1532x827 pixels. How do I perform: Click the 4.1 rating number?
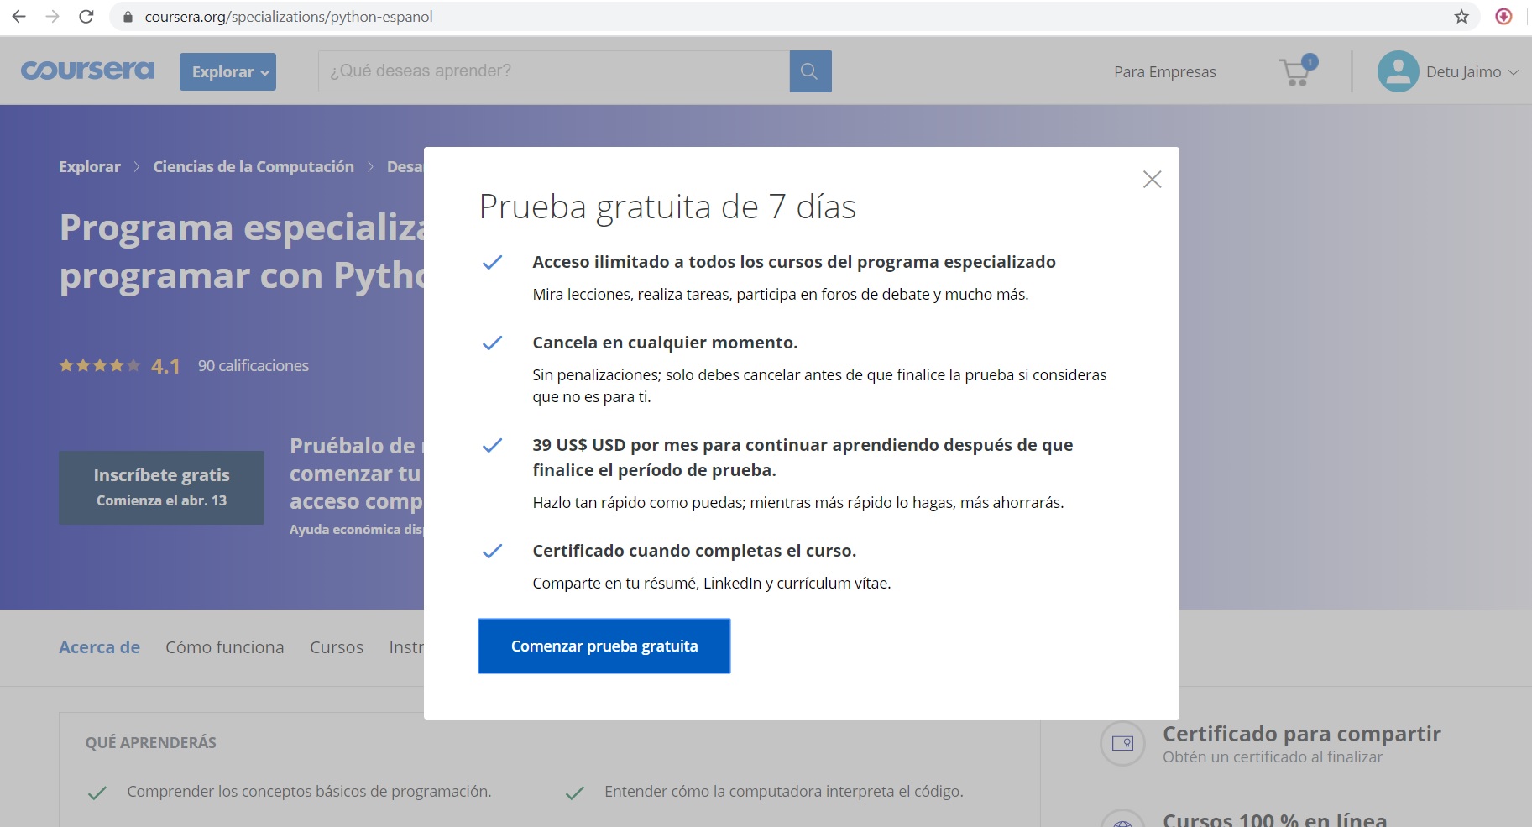click(x=165, y=366)
